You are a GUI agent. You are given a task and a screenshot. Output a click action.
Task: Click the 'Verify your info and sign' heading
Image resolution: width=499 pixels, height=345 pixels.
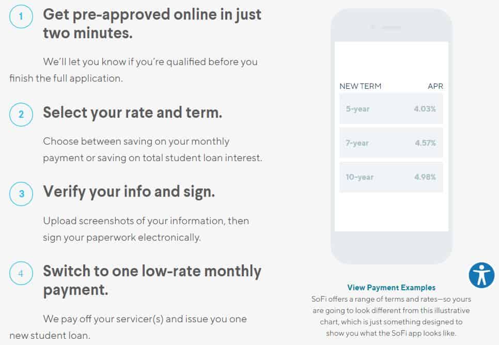129,192
